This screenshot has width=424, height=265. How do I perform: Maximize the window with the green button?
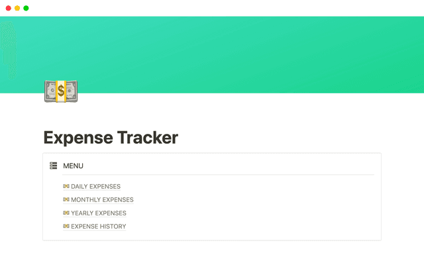click(x=26, y=8)
